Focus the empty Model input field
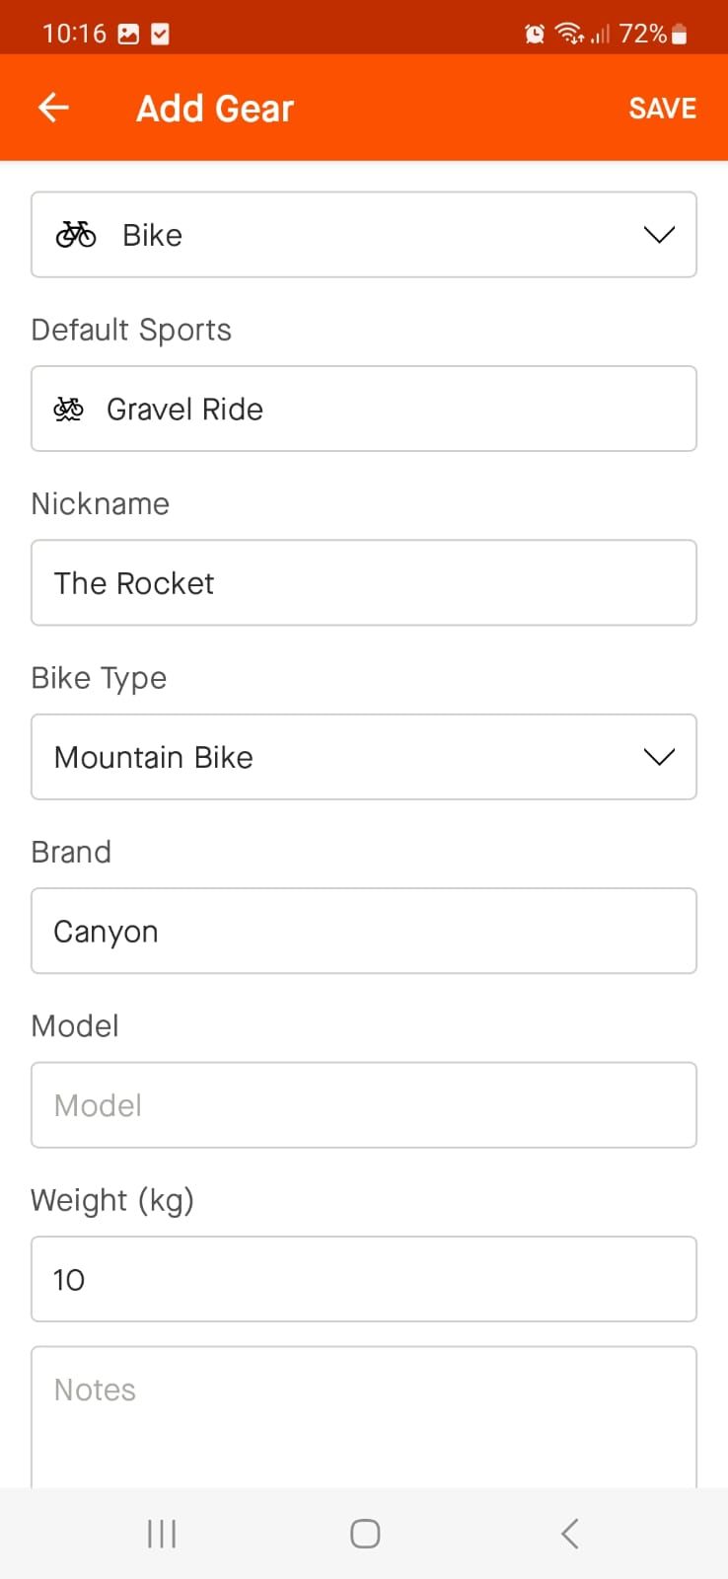728x1579 pixels. [x=364, y=1105]
